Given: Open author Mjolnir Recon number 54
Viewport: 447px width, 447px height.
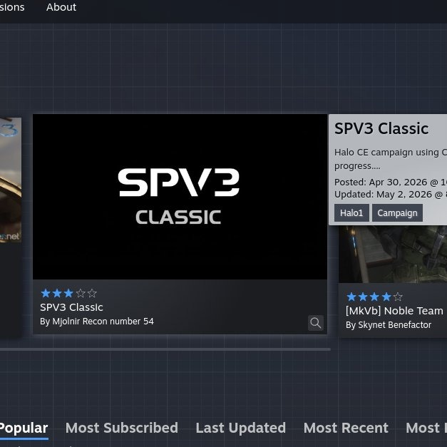Looking at the screenshot, I should 103,322.
